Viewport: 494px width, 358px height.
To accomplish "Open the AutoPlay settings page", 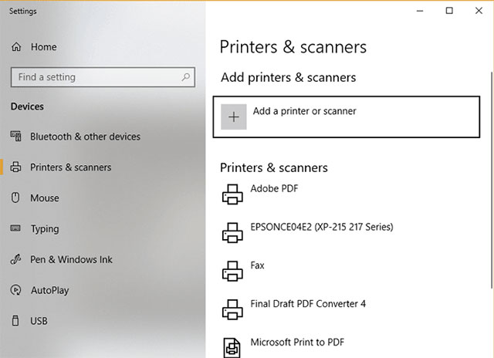I will (x=49, y=291).
